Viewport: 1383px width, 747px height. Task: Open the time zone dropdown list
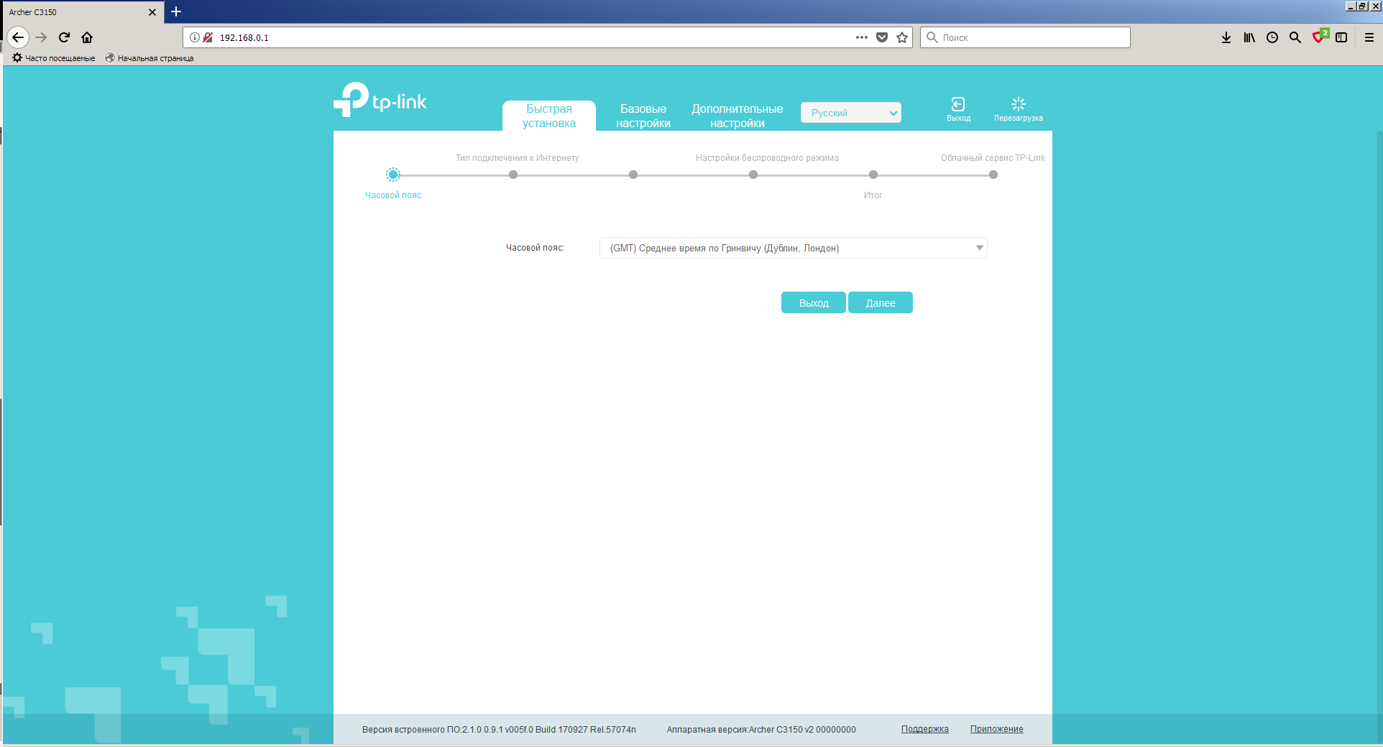[793, 248]
